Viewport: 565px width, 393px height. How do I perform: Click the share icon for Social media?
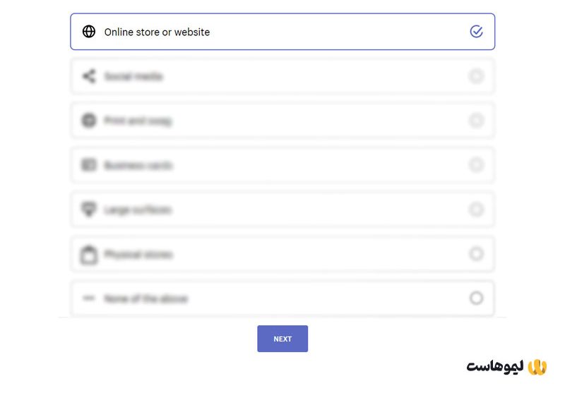point(89,76)
